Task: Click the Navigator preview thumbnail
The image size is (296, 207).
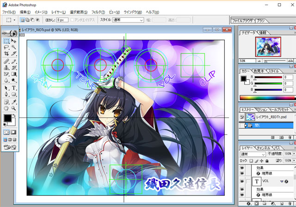Action: [x=268, y=47]
